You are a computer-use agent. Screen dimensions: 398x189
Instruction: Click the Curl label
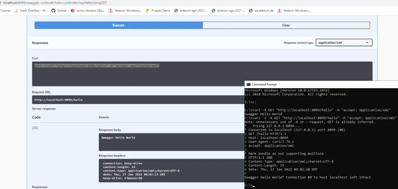[35, 58]
